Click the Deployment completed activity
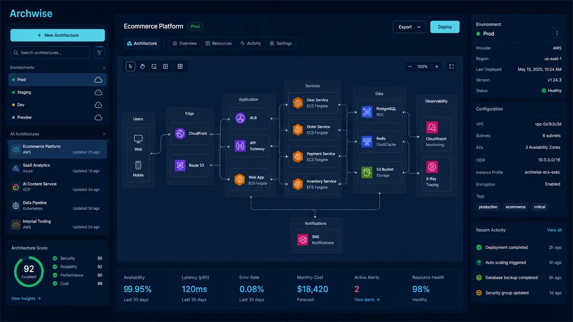Image resolution: width=573 pixels, height=322 pixels. click(519, 248)
